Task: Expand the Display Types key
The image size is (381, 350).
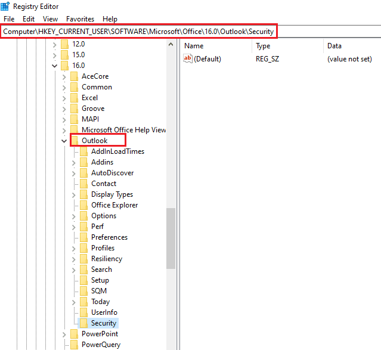Action: tap(74, 195)
